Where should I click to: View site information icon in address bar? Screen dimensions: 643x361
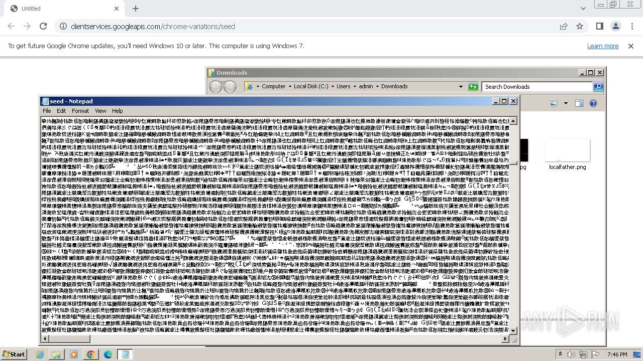pos(63,26)
